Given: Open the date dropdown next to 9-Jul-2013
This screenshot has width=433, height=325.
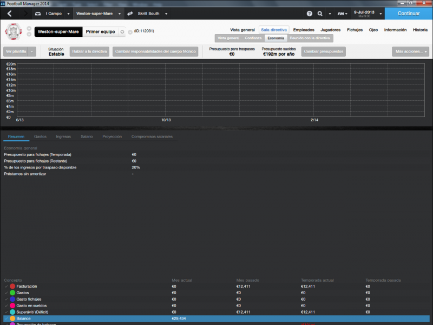Looking at the screenshot, I should tap(380, 14).
